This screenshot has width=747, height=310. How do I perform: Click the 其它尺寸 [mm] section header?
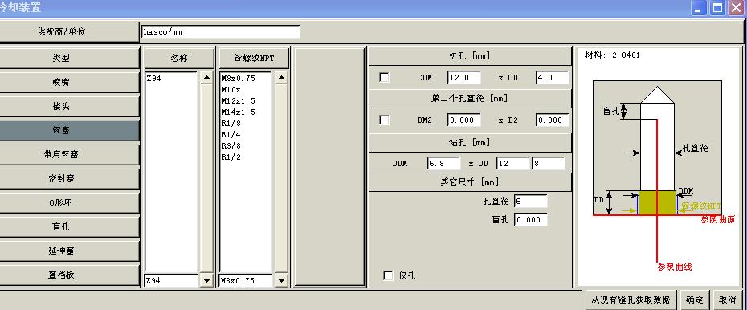[470, 182]
